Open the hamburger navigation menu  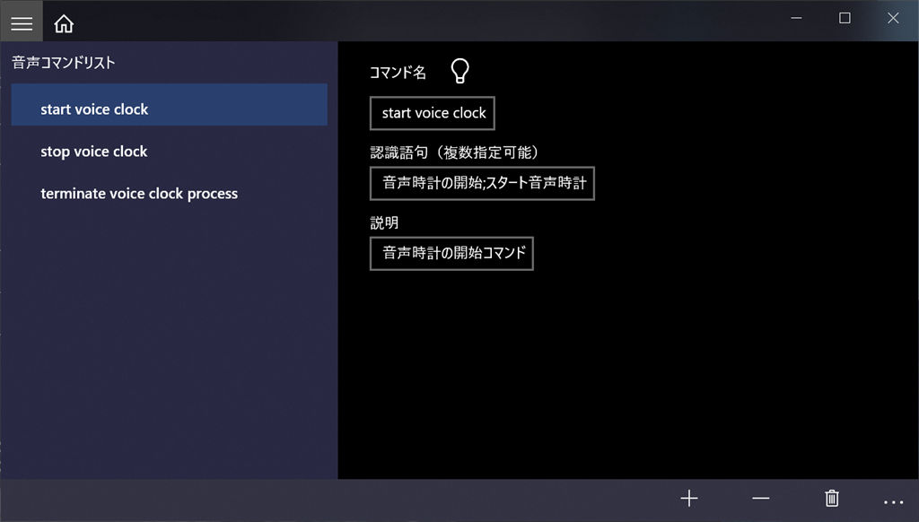click(22, 23)
